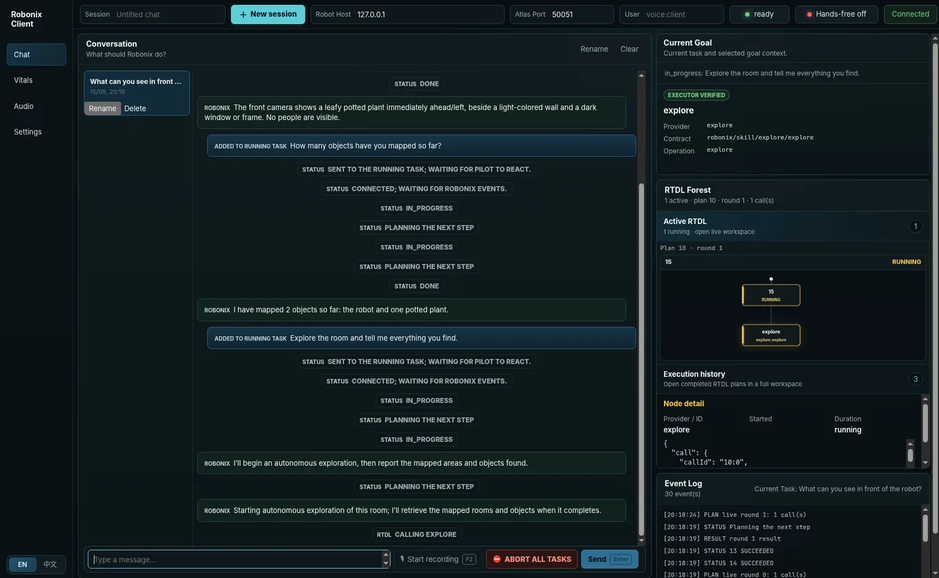Viewport: 939px width, 578px height.
Task: Edit the Robot Host address field
Action: pos(407,14)
